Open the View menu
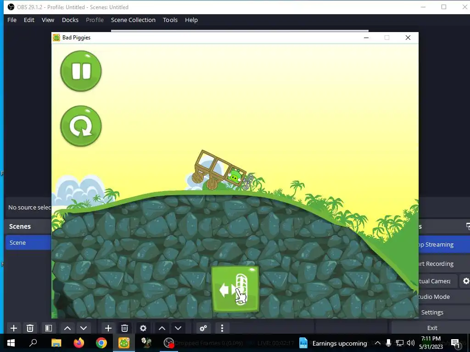This screenshot has width=470, height=352. click(x=48, y=20)
